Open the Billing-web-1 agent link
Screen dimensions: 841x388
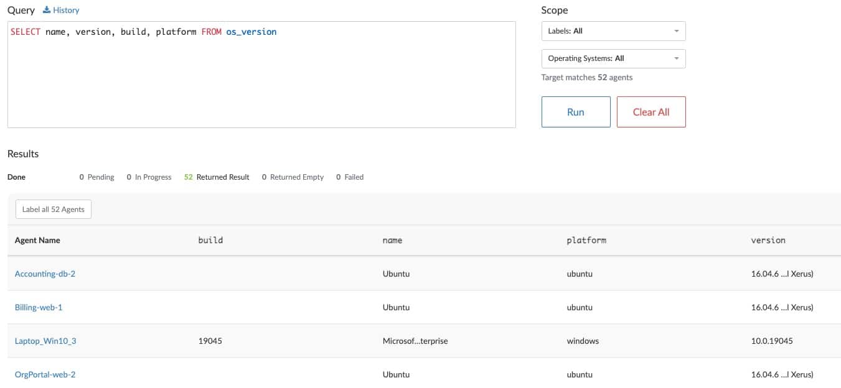39,307
